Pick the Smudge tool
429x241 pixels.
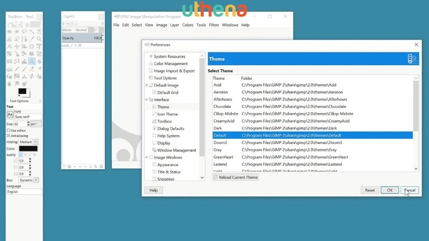click(17, 84)
